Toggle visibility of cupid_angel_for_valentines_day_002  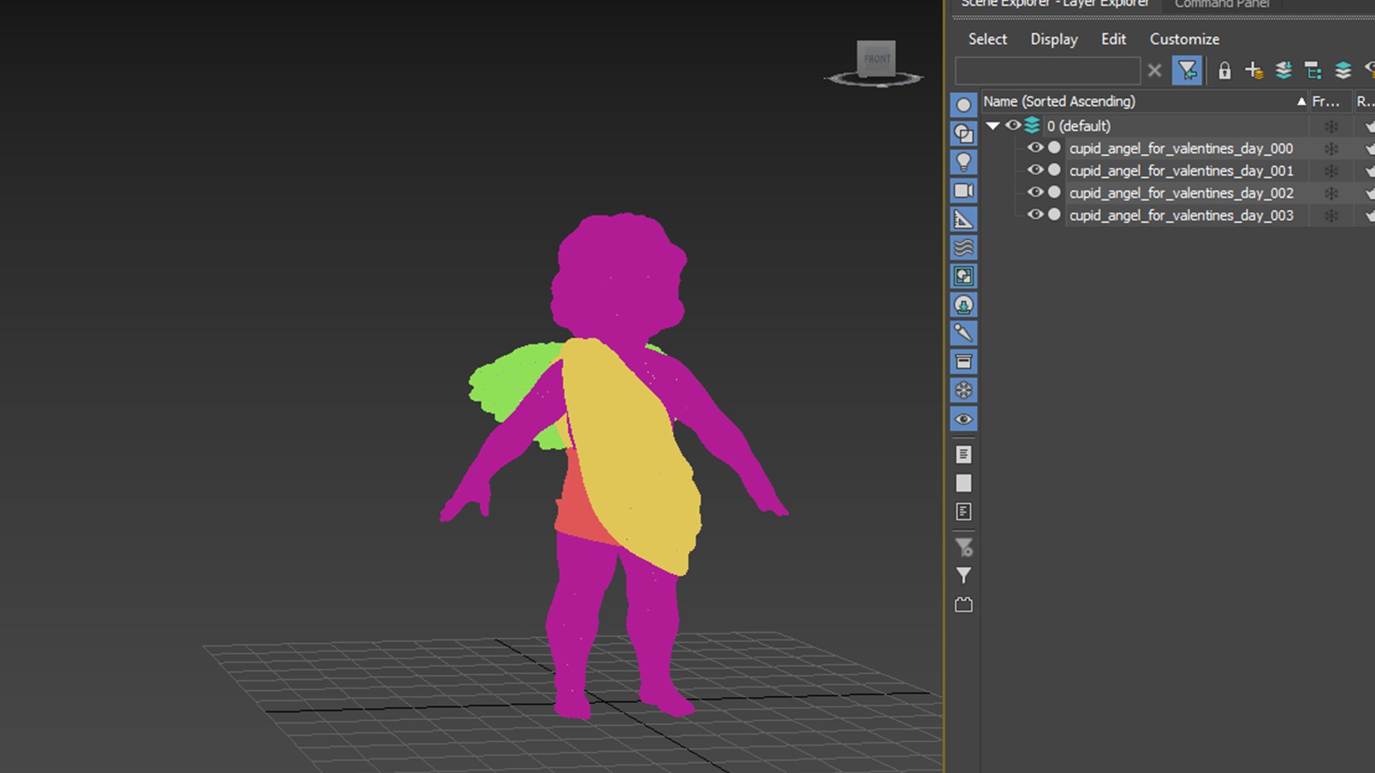(1035, 193)
